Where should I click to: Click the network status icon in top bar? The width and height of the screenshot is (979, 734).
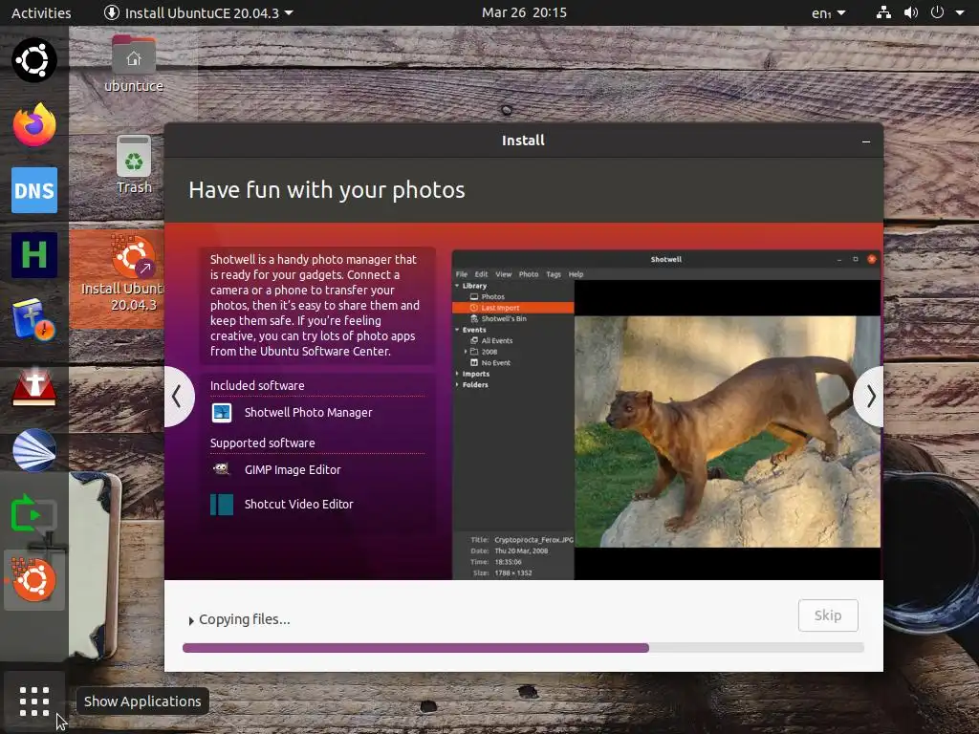[x=883, y=12]
